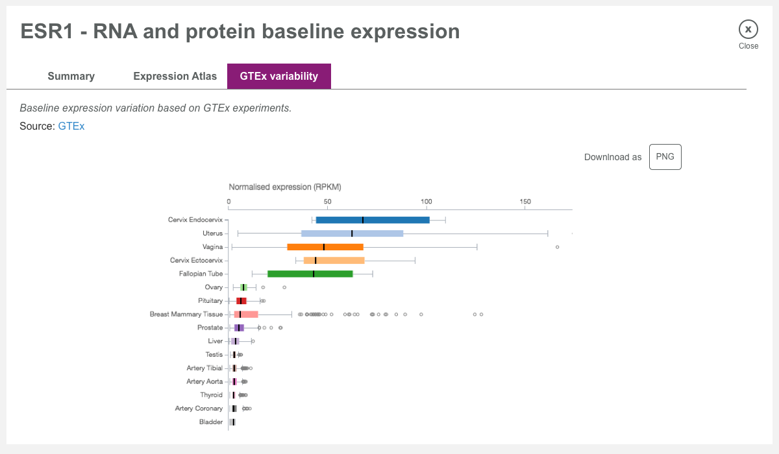This screenshot has height=454, width=779.
Task: Select the purple Prostate box plot
Action: pyautogui.click(x=239, y=328)
